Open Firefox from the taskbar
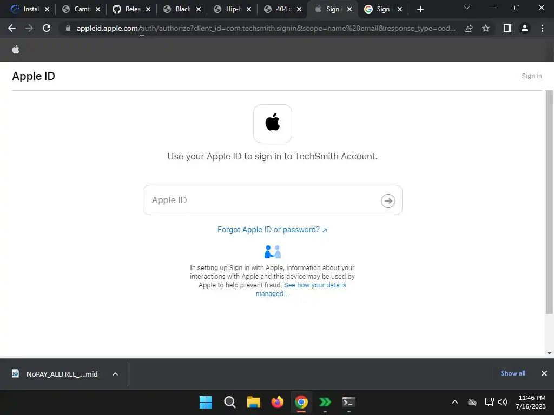Screen dimensions: 554x415 pos(278,402)
